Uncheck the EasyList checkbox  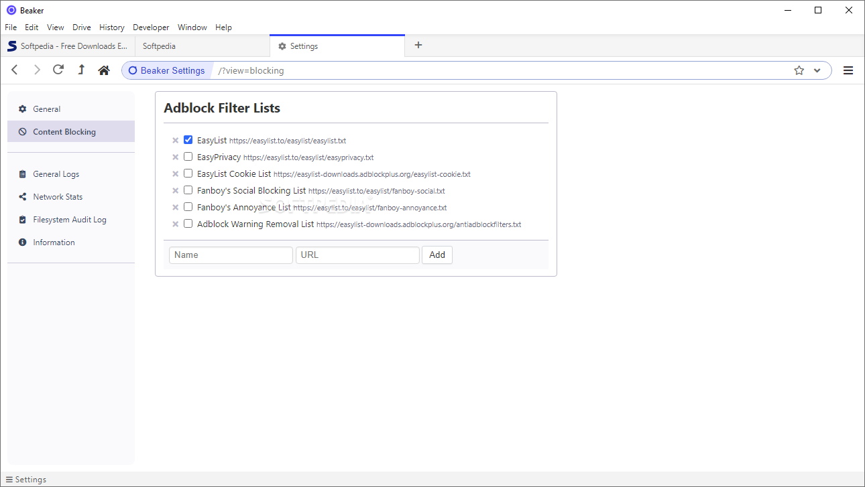click(188, 140)
